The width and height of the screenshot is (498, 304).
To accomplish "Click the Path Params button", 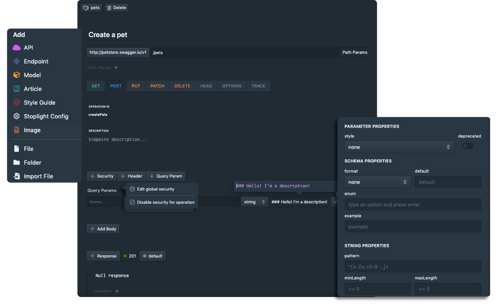I will 355,52.
